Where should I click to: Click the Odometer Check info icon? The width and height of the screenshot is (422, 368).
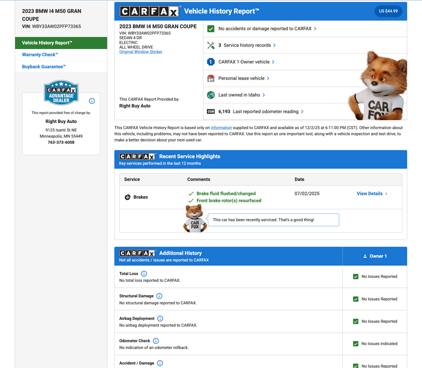point(156,341)
